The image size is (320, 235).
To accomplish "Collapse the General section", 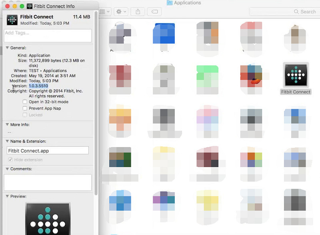I will pos(7,48).
